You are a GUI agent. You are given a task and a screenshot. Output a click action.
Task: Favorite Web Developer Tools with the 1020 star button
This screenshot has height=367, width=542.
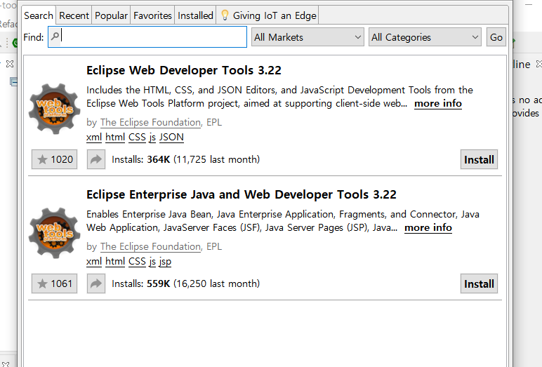pos(54,159)
